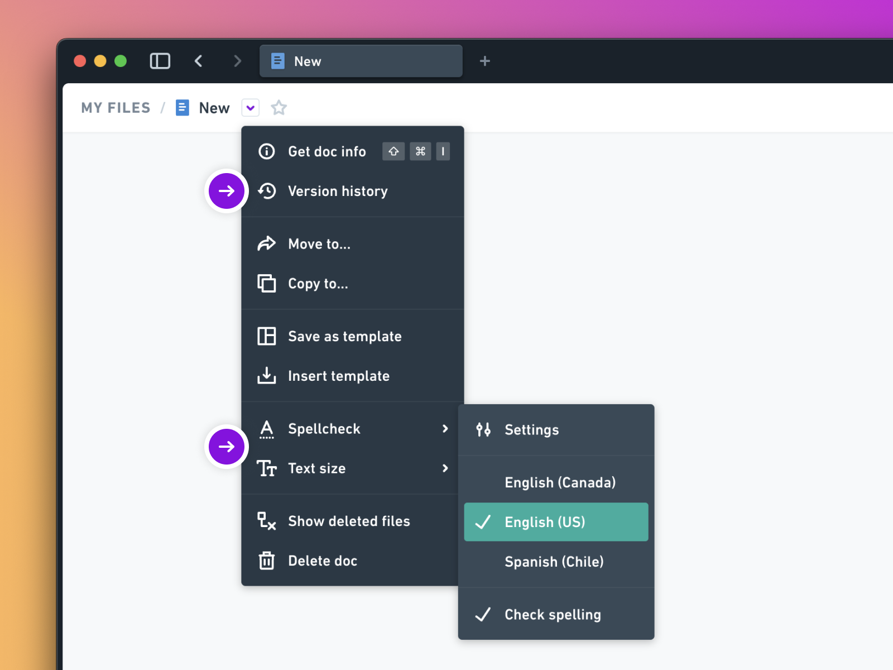This screenshot has width=893, height=670.
Task: Choose Spanish (Chile) spellcheck language
Action: (x=554, y=562)
